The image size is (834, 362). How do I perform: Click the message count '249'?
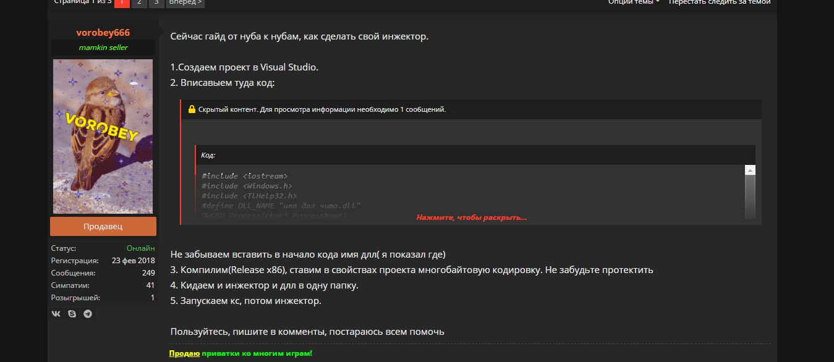tap(148, 273)
